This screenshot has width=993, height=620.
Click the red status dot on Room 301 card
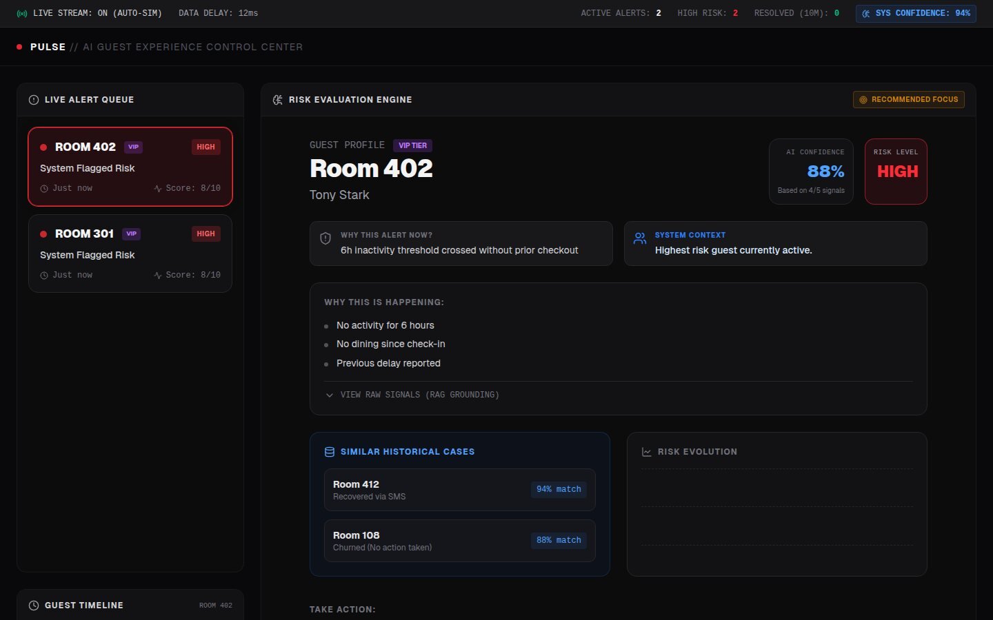(x=43, y=234)
